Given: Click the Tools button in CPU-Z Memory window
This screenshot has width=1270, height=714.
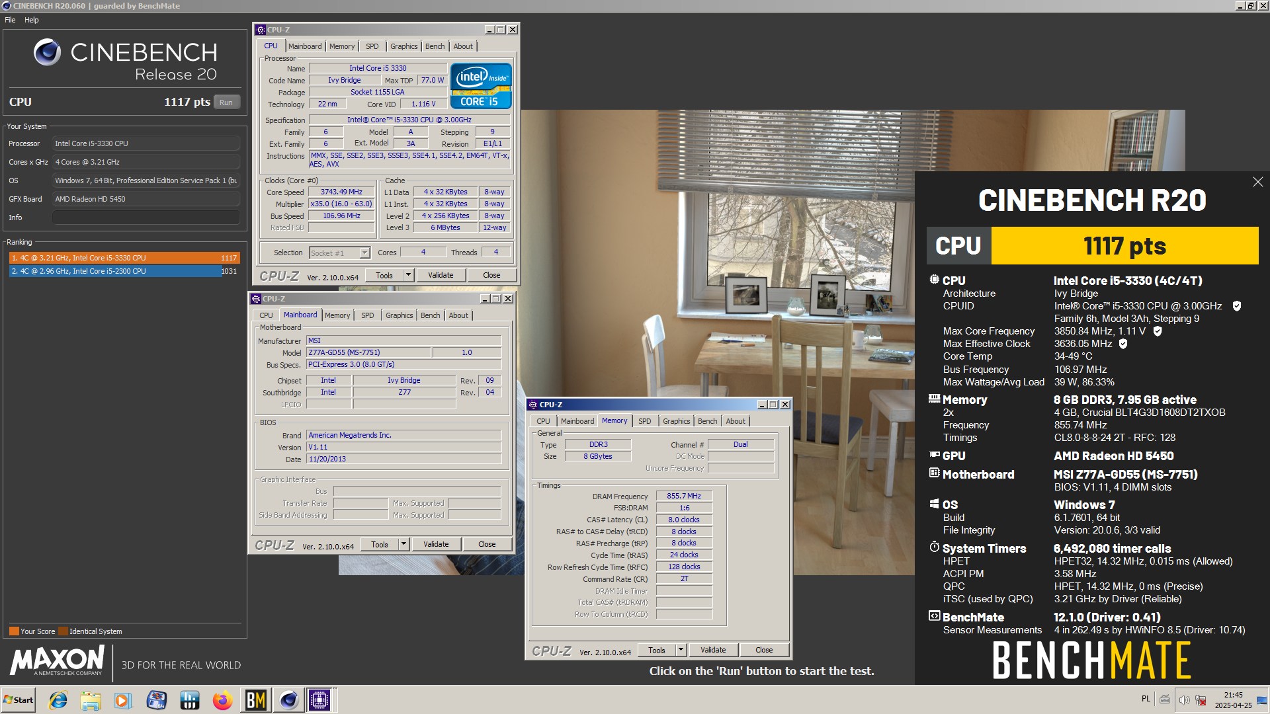Looking at the screenshot, I should (x=657, y=650).
